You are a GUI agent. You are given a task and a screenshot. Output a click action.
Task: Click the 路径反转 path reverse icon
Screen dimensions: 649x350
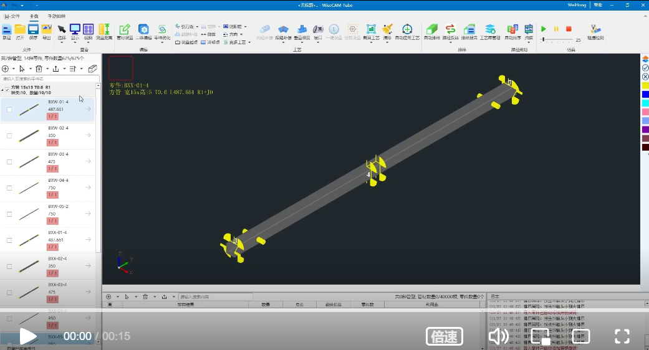click(x=450, y=31)
